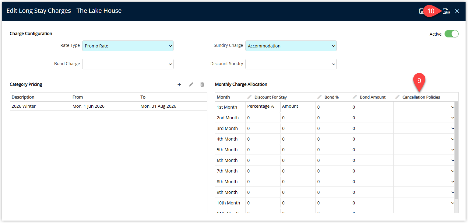Click the 1st Month Amount field

pyautogui.click(x=298, y=107)
